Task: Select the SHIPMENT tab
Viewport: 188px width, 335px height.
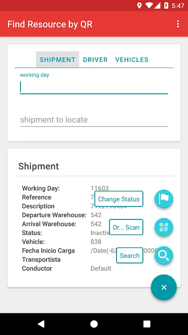Action: pyautogui.click(x=58, y=59)
